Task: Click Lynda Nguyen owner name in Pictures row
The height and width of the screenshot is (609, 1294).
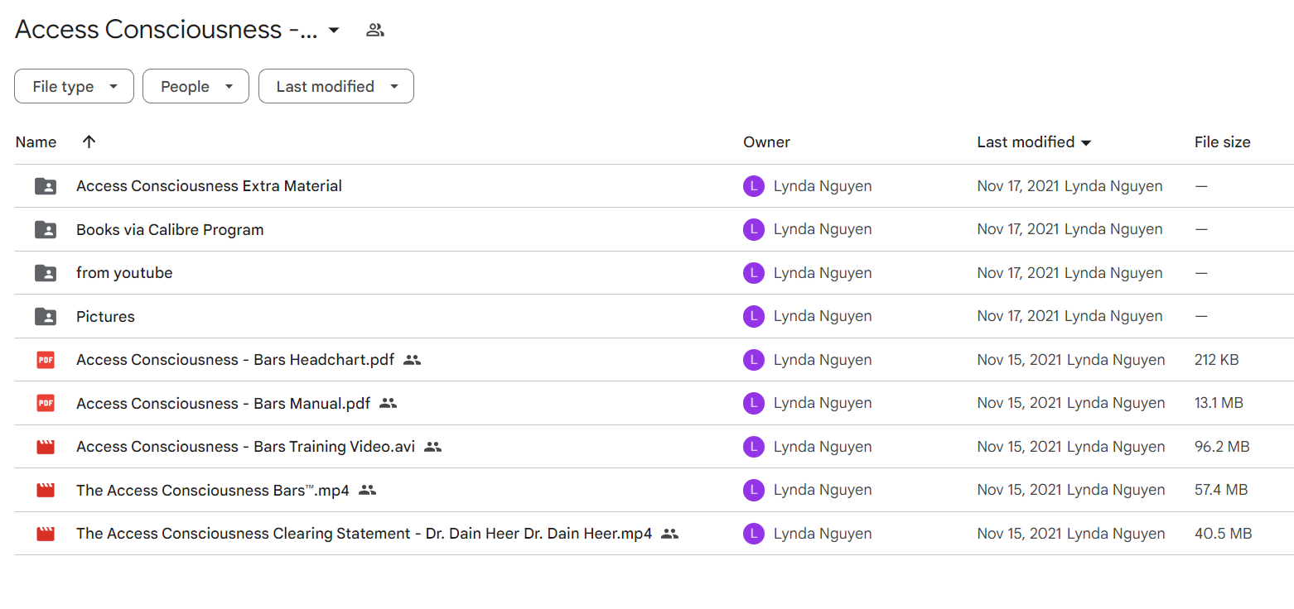Action: click(x=823, y=316)
